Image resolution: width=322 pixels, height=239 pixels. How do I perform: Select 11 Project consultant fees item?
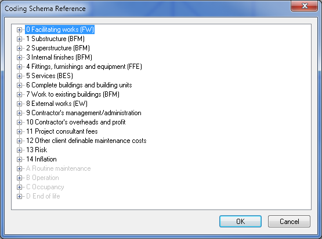pyautogui.click(x=62, y=131)
